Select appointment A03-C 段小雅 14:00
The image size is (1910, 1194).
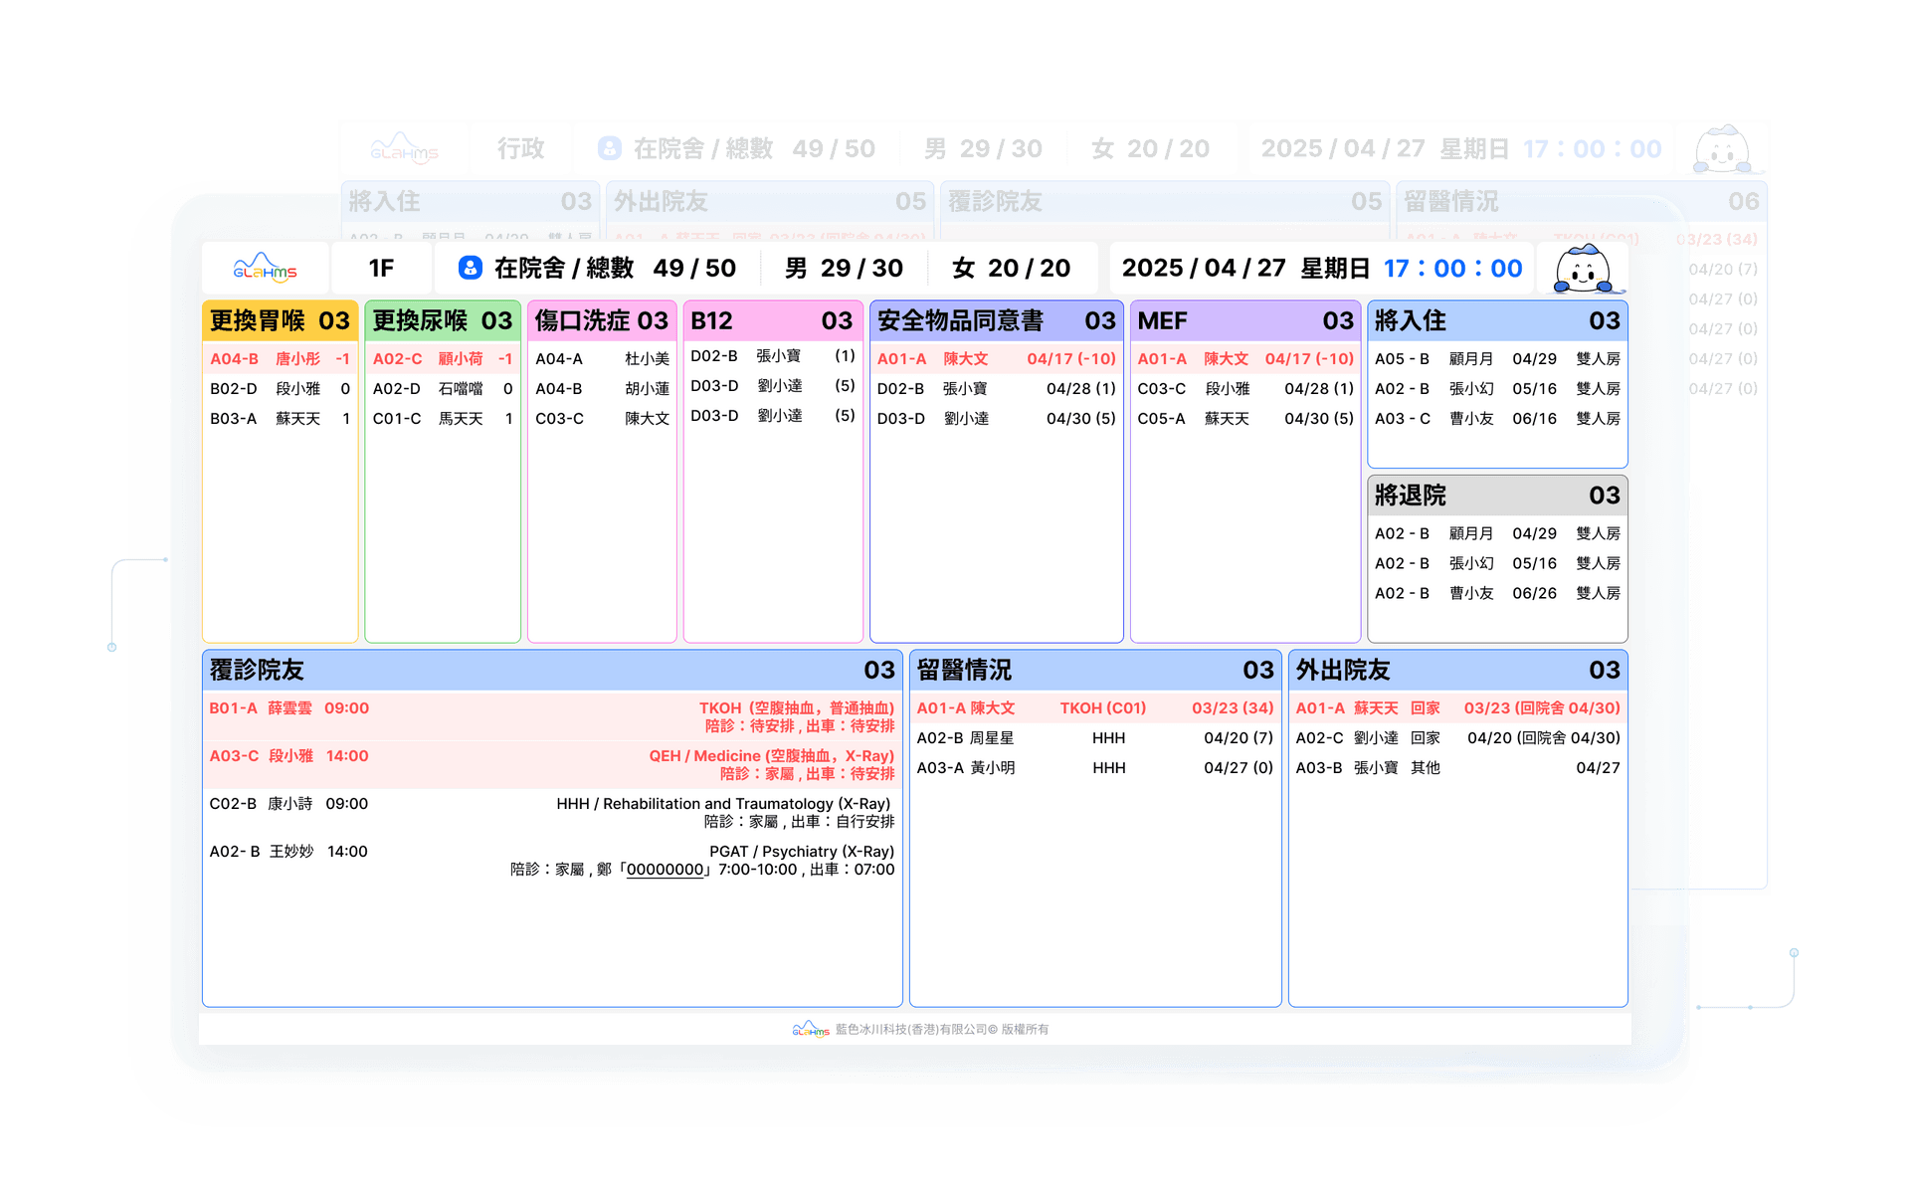coord(552,764)
